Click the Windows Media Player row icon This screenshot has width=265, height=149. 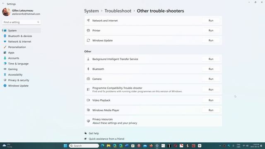[88, 110]
